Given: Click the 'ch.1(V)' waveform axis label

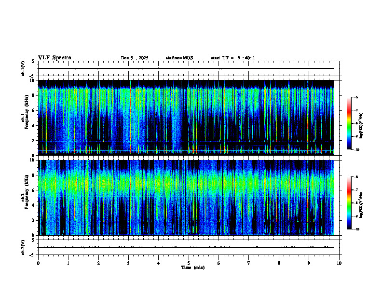Looking at the screenshot, I should [x=23, y=68].
